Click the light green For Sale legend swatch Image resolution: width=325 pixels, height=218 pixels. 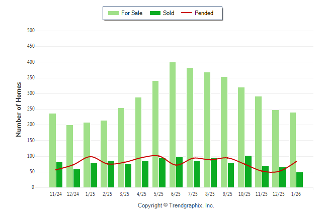pyautogui.click(x=113, y=13)
